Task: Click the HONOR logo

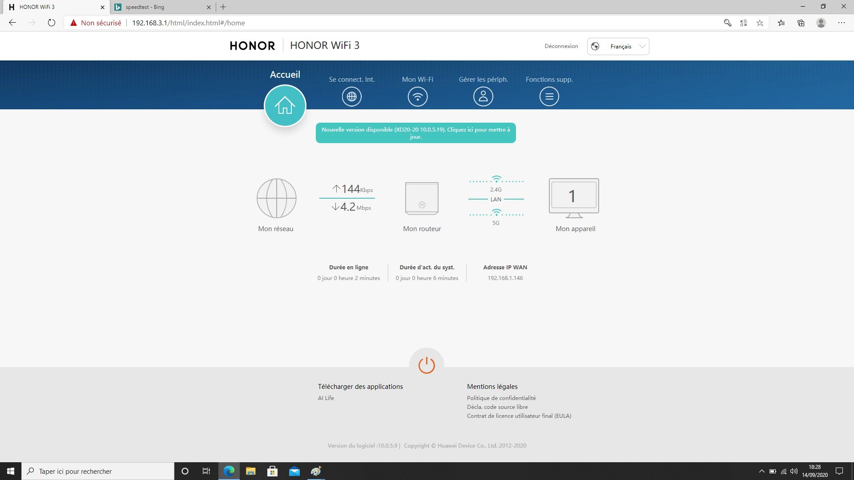Action: coord(252,46)
